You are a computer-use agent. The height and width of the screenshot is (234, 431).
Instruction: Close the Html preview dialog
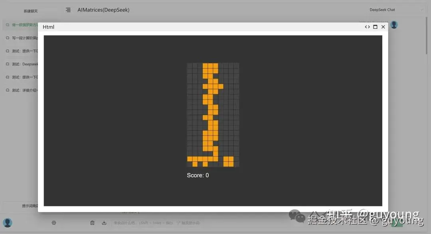(x=383, y=27)
